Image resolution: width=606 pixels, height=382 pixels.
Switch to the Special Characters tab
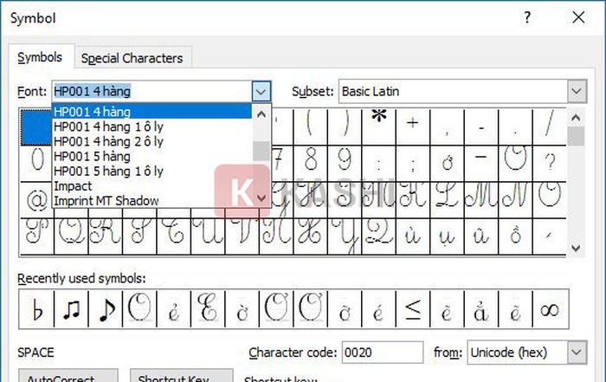tap(132, 58)
